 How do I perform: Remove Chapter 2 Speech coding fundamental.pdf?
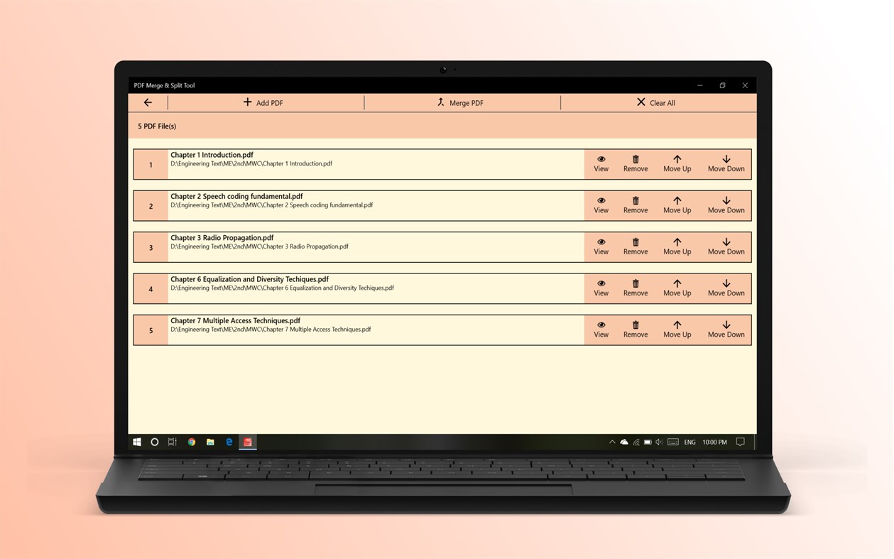pos(635,205)
